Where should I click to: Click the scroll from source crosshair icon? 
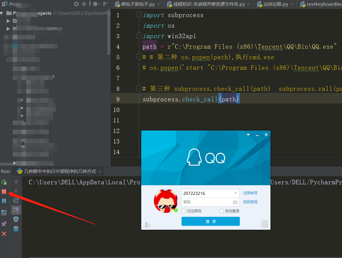pyautogui.click(x=76, y=4)
